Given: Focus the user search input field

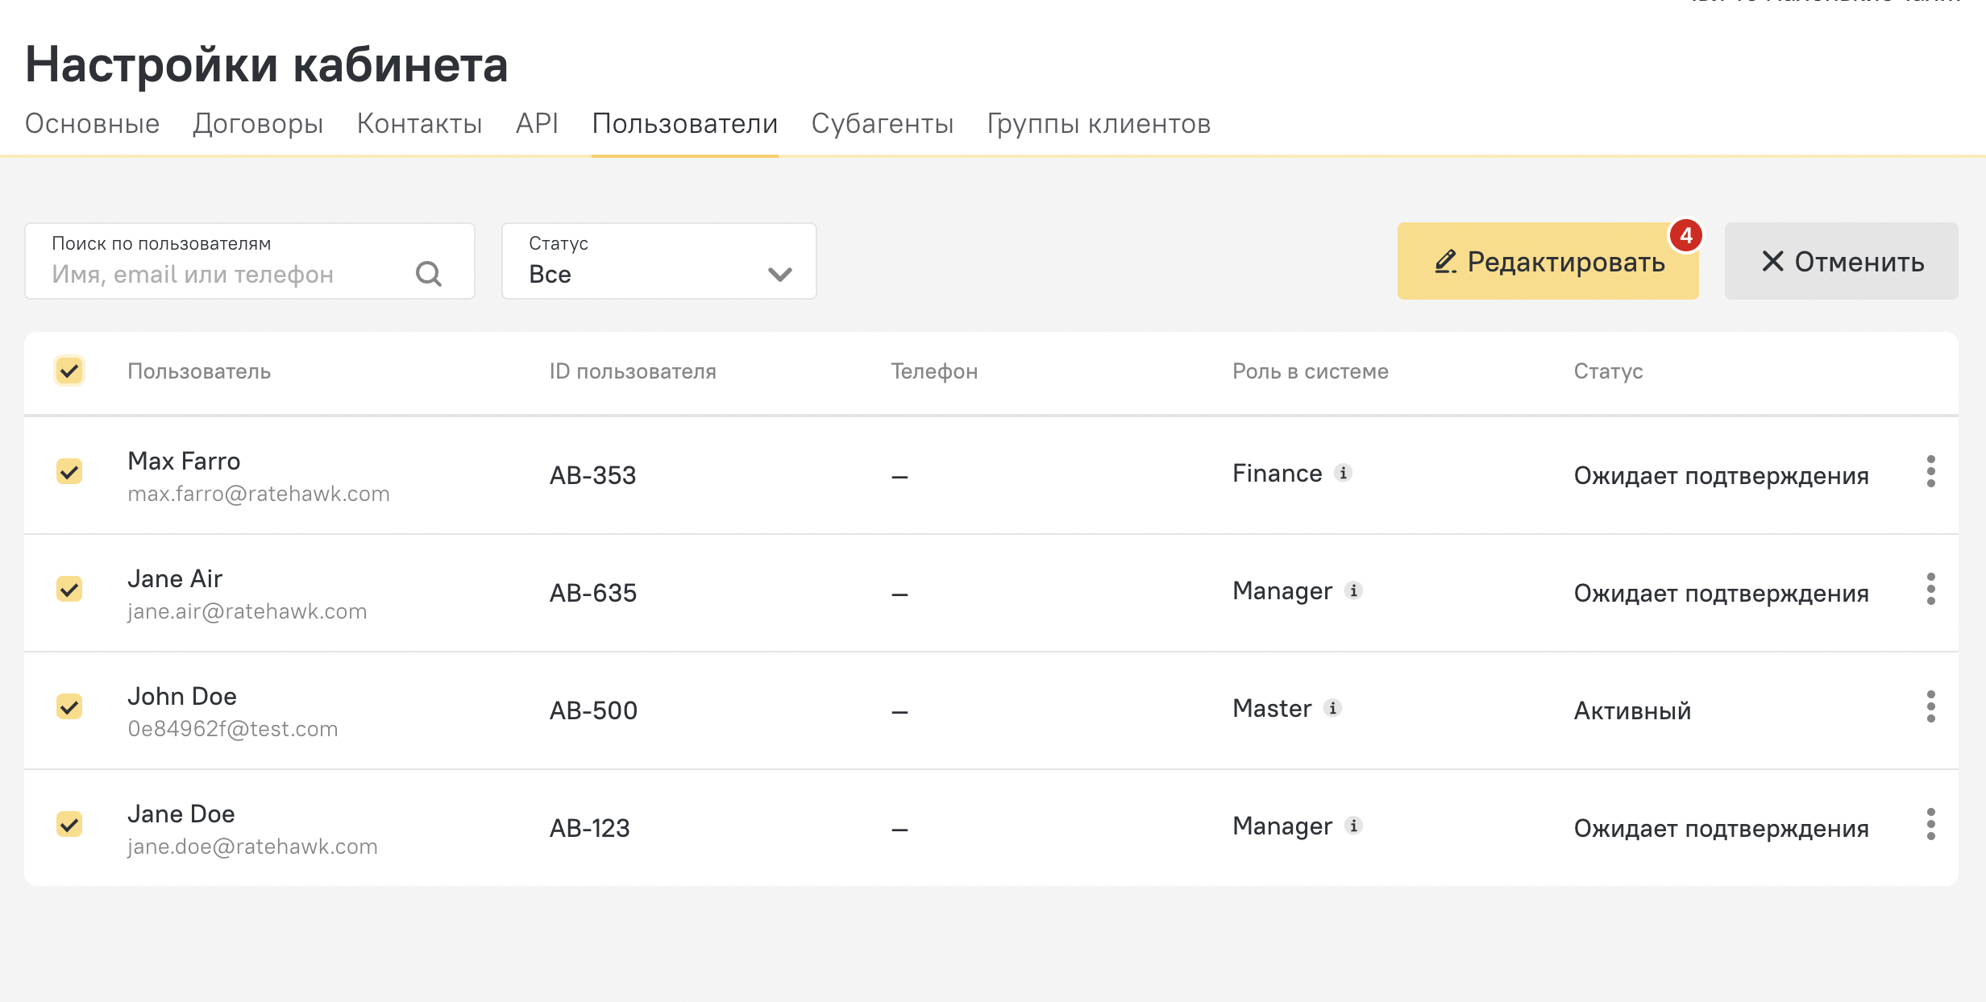Looking at the screenshot, I should pos(226,275).
